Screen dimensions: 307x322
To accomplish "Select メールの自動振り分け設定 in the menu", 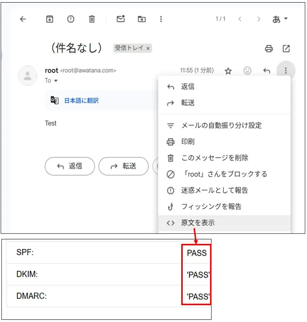I will click(x=225, y=125).
